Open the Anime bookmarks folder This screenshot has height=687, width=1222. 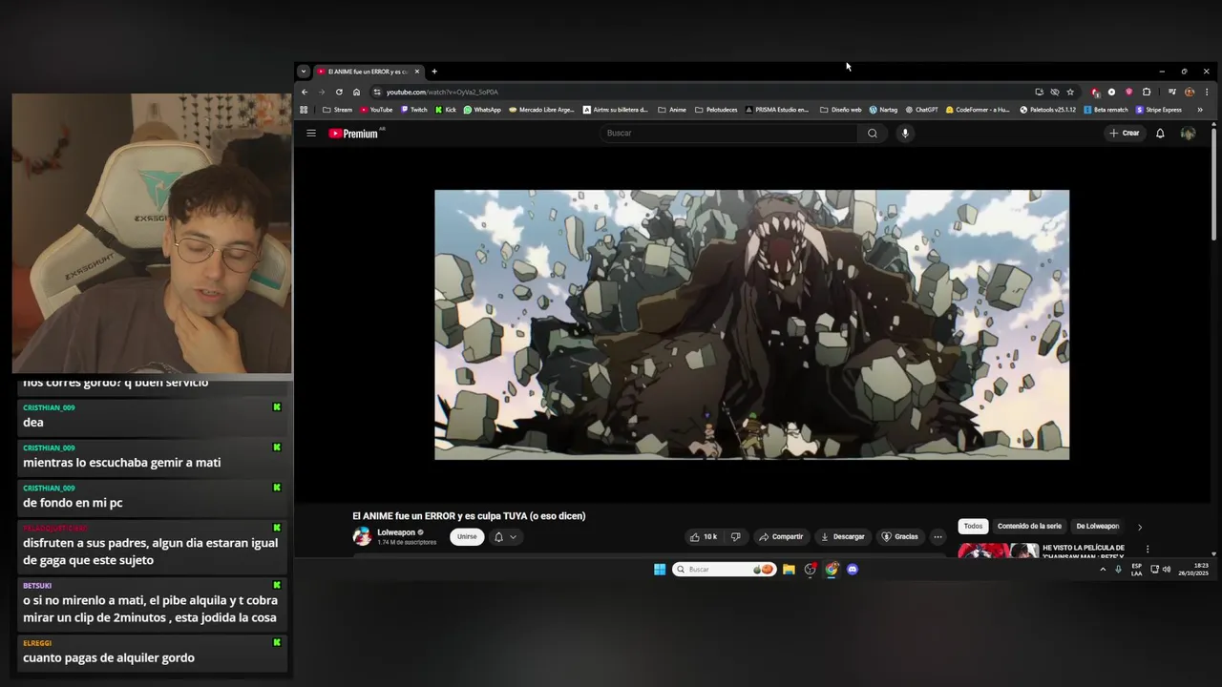click(x=672, y=110)
